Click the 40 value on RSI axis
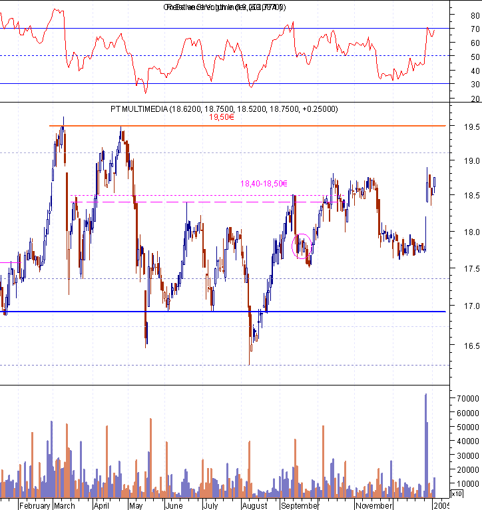This screenshot has width=482, height=510. pyautogui.click(x=475, y=71)
